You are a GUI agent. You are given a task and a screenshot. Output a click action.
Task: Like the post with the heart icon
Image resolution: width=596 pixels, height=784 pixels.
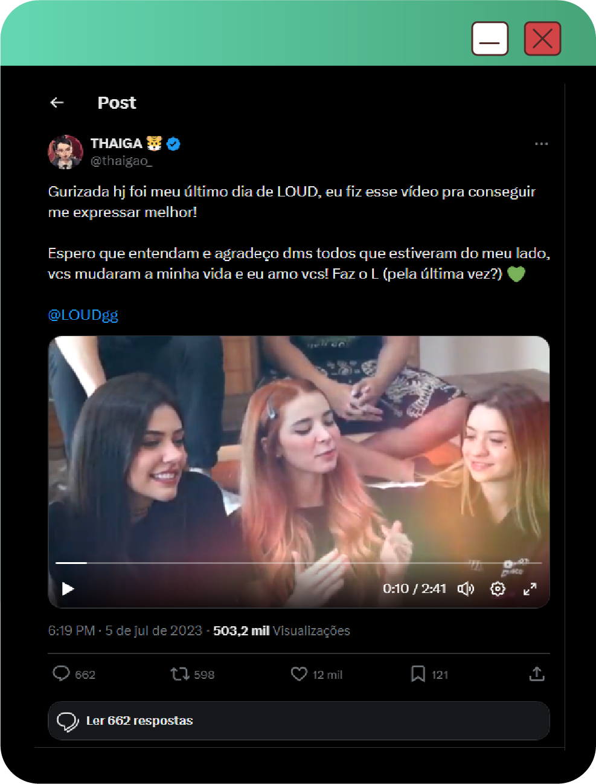click(x=299, y=673)
